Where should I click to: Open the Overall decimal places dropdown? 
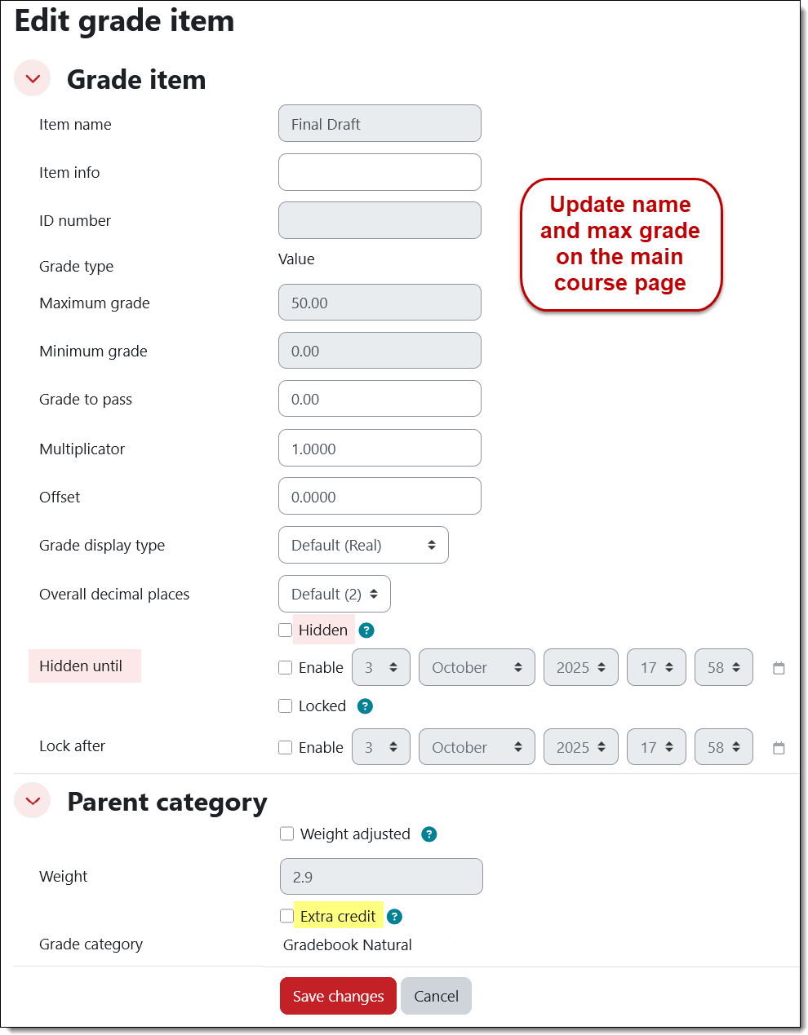pos(335,594)
